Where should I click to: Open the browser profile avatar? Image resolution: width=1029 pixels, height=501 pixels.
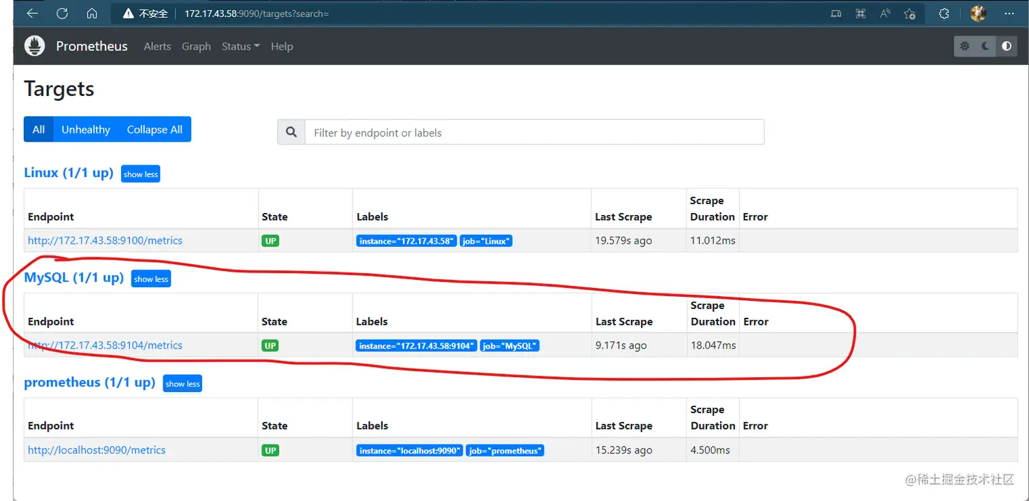coord(979,14)
